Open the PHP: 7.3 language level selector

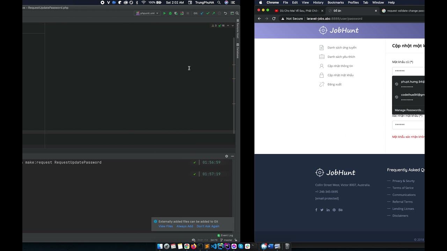(x=203, y=240)
